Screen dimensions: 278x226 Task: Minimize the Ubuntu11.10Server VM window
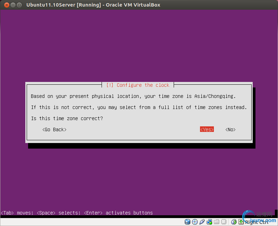click(13, 5)
